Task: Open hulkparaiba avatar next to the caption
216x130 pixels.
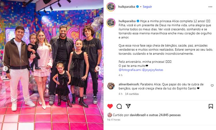Action: point(111,23)
